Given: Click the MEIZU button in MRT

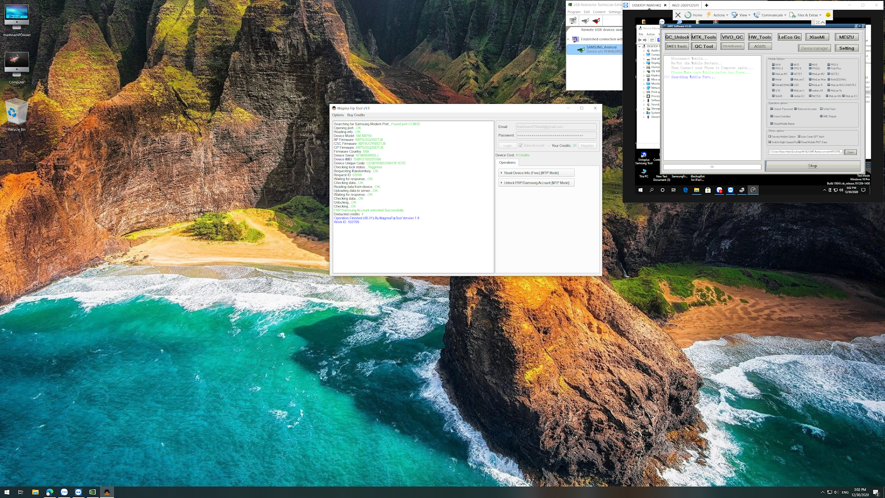Looking at the screenshot, I should 846,37.
